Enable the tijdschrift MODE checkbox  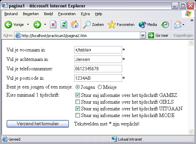click(78, 115)
